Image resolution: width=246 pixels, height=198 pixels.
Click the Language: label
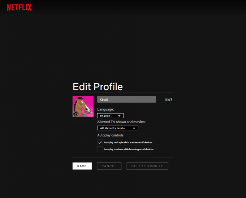coord(105,109)
